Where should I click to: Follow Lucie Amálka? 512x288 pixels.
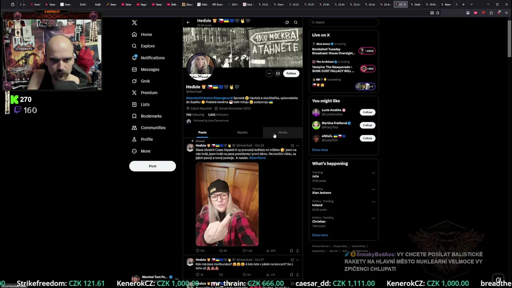(368, 112)
